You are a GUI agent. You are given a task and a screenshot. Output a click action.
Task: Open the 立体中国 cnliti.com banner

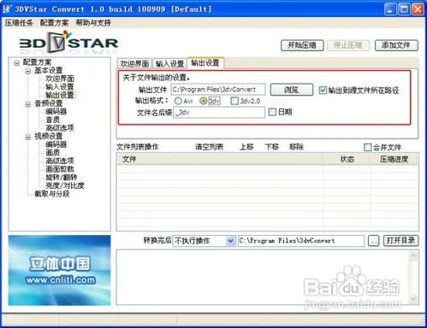tap(59, 270)
